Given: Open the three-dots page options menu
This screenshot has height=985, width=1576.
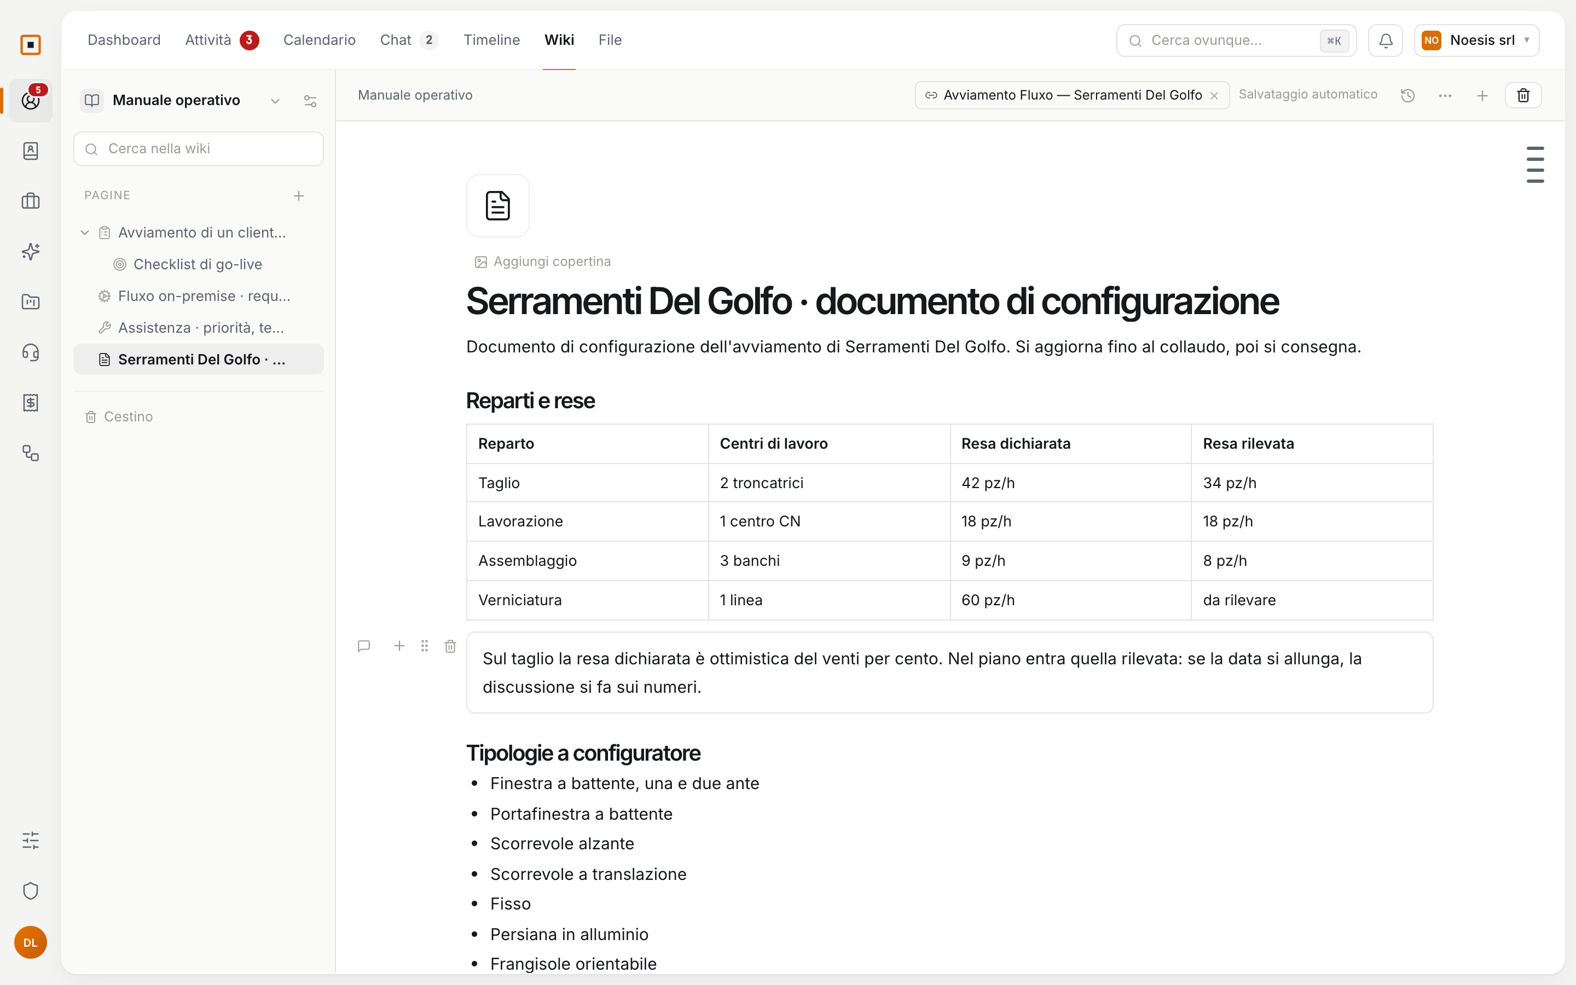Looking at the screenshot, I should click(x=1445, y=96).
